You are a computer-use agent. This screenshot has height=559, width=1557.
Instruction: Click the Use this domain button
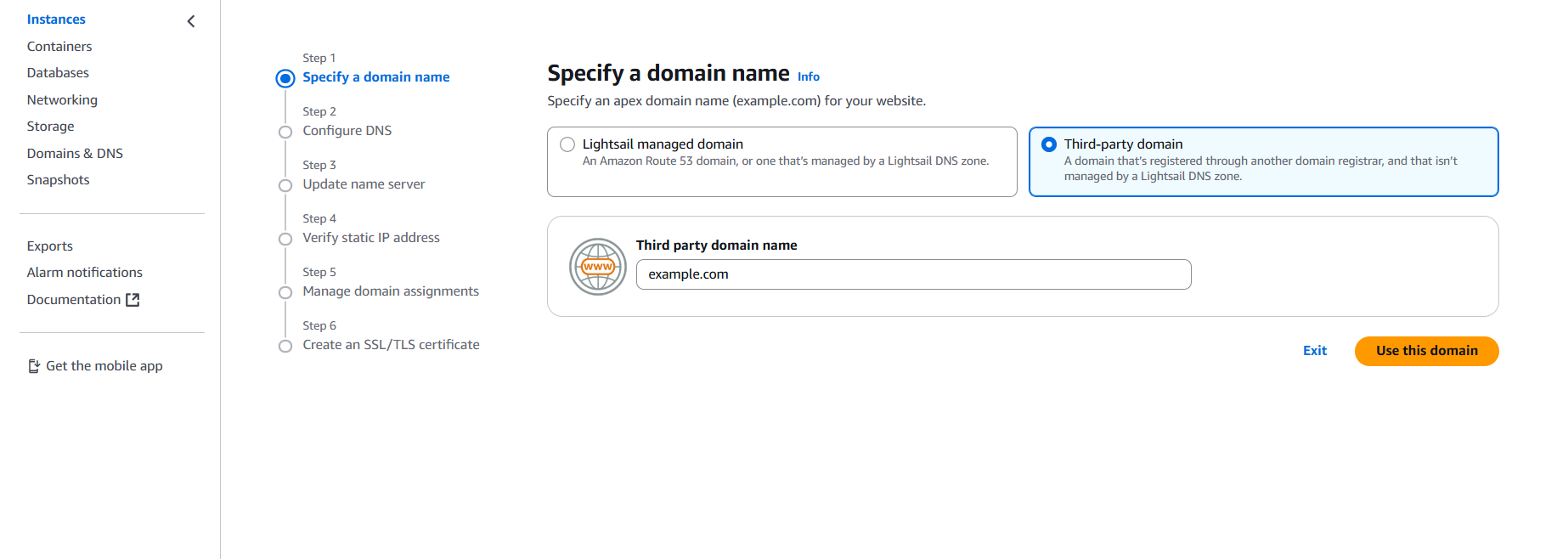[1426, 351]
